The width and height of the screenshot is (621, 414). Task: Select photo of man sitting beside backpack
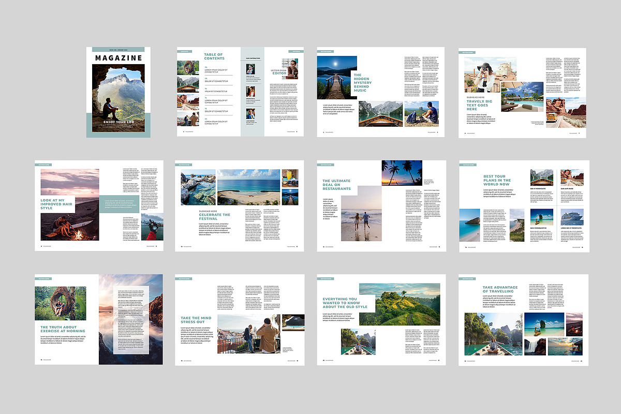click(421, 114)
